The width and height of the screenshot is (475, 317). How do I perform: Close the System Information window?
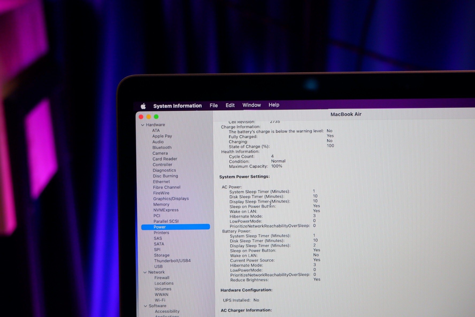click(141, 117)
